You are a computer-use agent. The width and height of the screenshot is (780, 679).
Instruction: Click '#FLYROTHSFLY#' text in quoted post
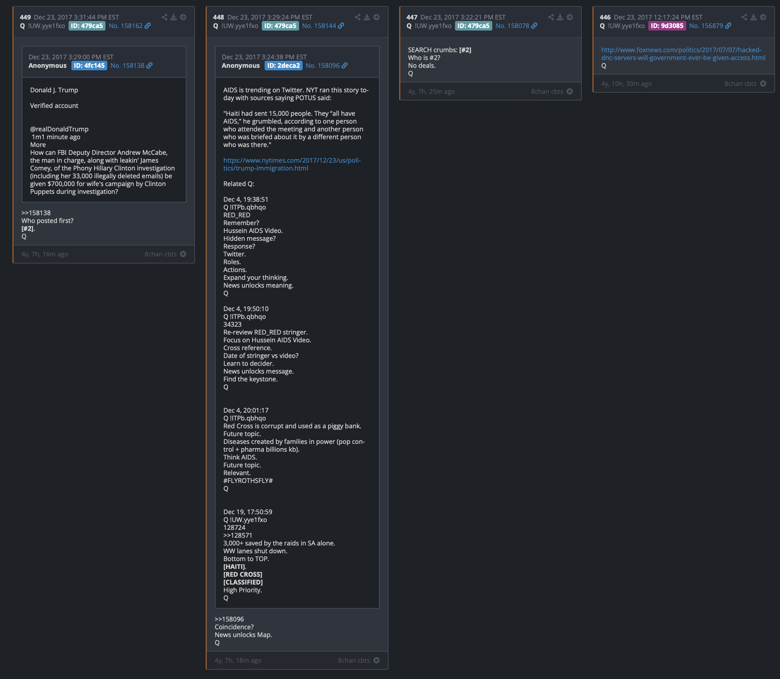pos(248,480)
